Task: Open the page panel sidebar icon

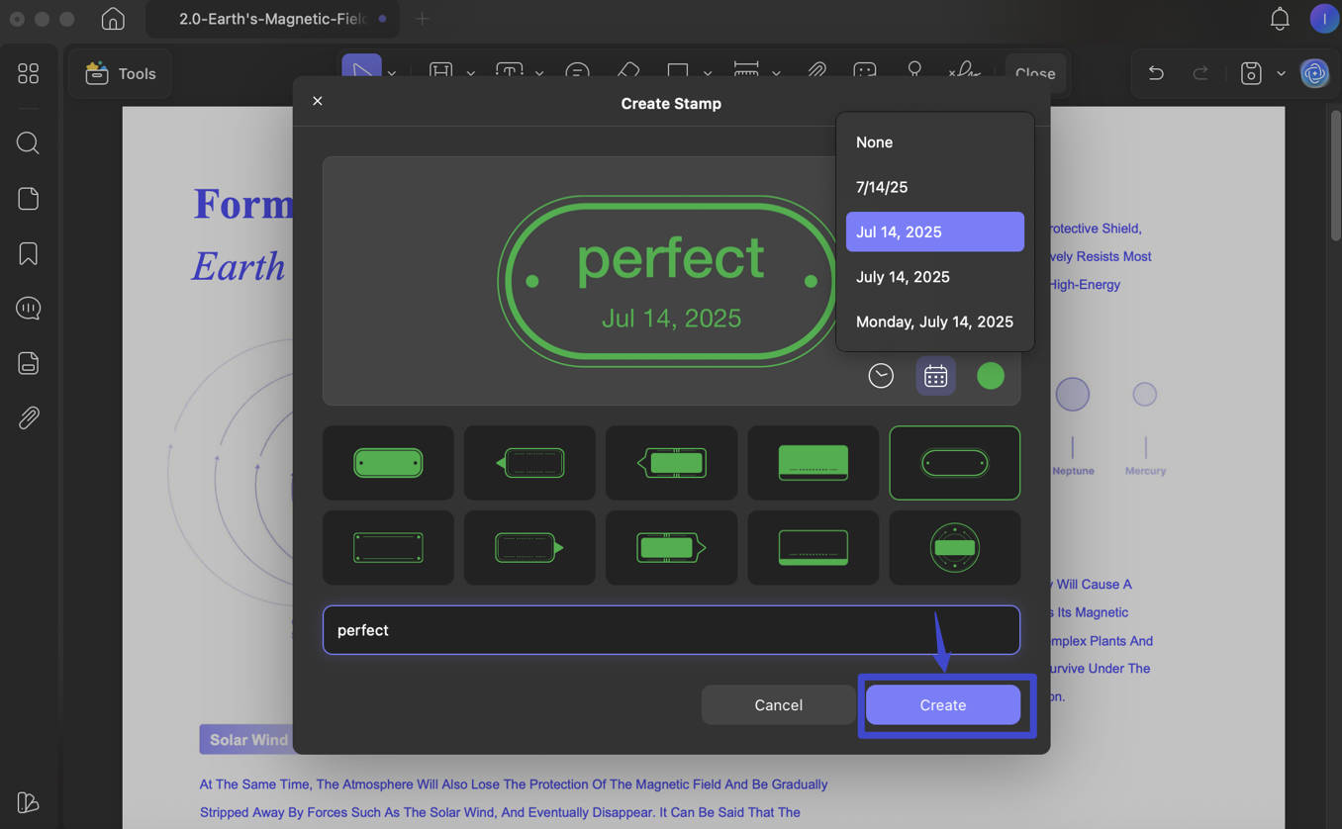Action: (x=29, y=199)
